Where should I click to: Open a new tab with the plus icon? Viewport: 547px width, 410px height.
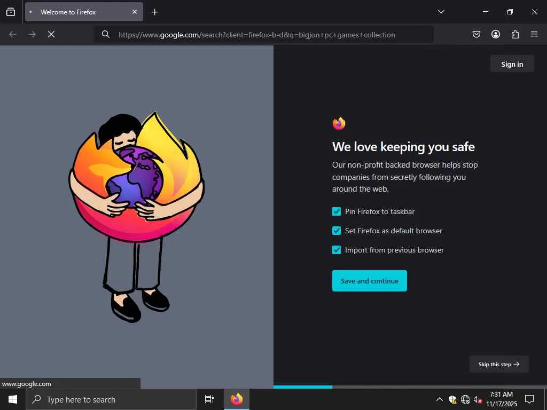point(154,12)
